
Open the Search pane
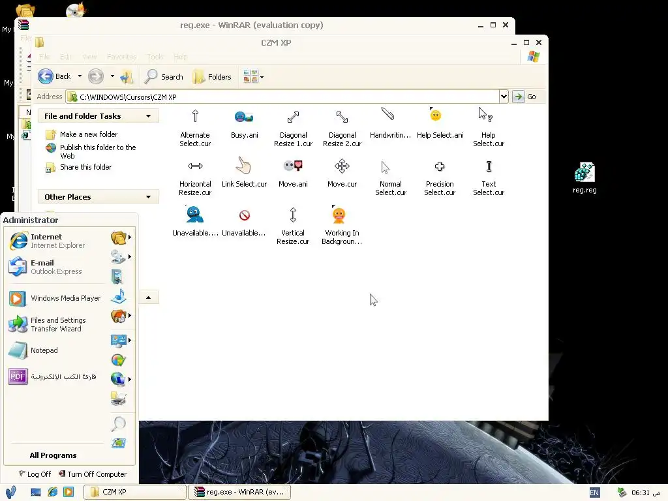164,77
